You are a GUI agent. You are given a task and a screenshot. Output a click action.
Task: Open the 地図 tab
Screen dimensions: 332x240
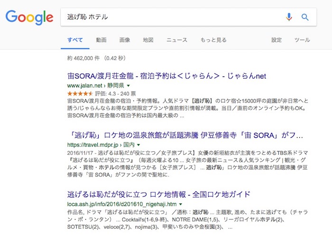click(x=148, y=40)
